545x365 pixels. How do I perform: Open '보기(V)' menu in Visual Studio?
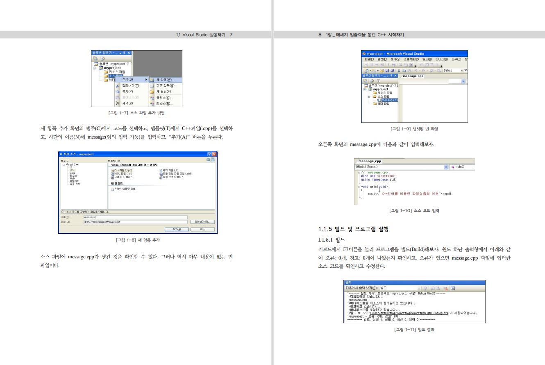click(x=395, y=59)
